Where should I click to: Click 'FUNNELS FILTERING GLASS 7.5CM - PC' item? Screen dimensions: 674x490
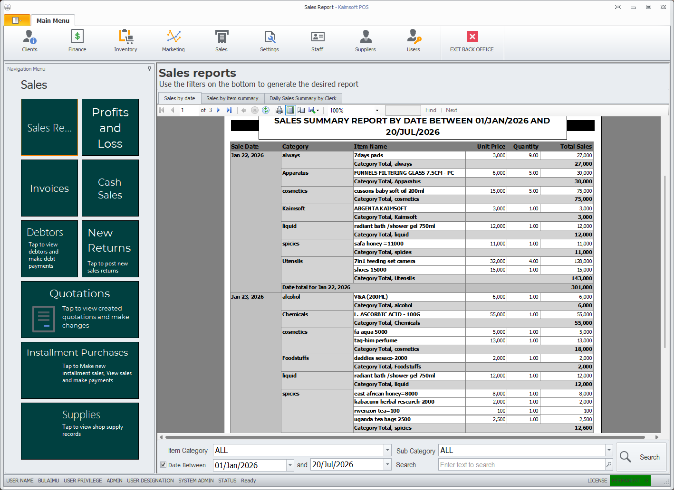point(404,173)
